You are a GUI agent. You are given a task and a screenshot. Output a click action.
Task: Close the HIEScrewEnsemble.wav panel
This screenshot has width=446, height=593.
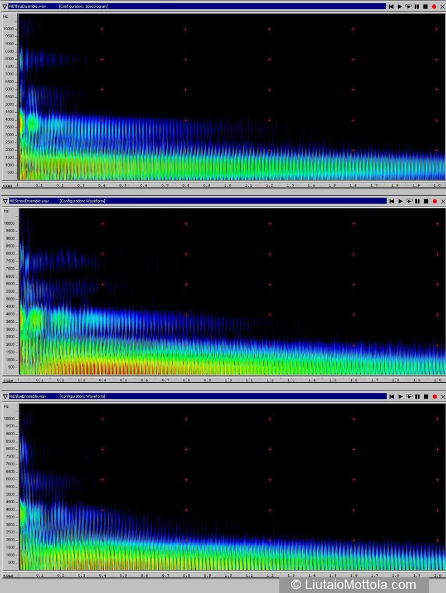pos(443,201)
